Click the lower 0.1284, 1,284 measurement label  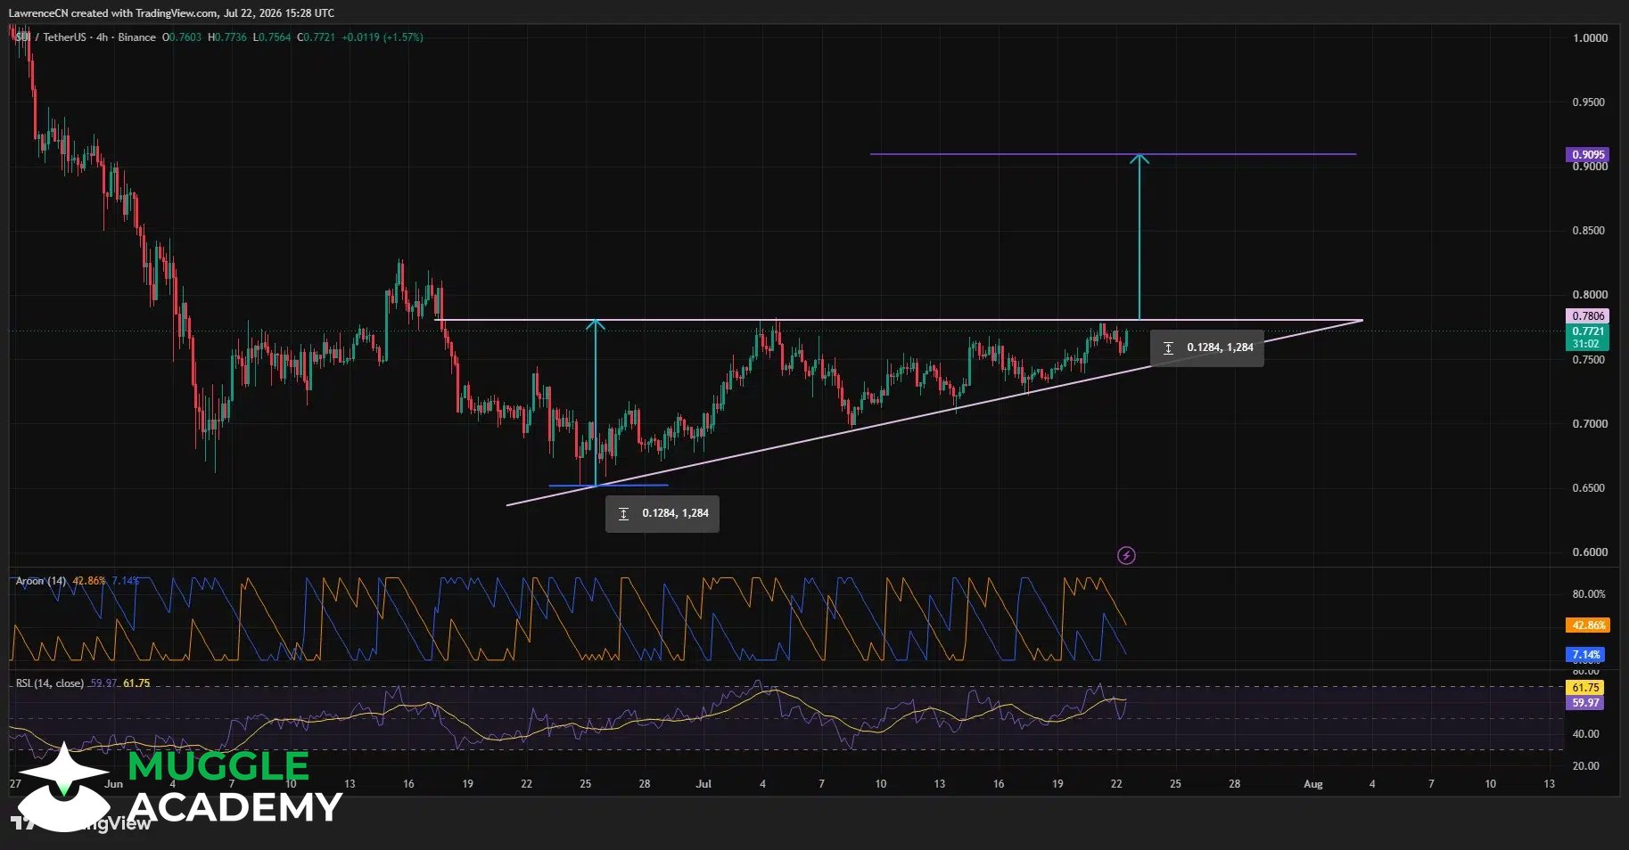662,513
